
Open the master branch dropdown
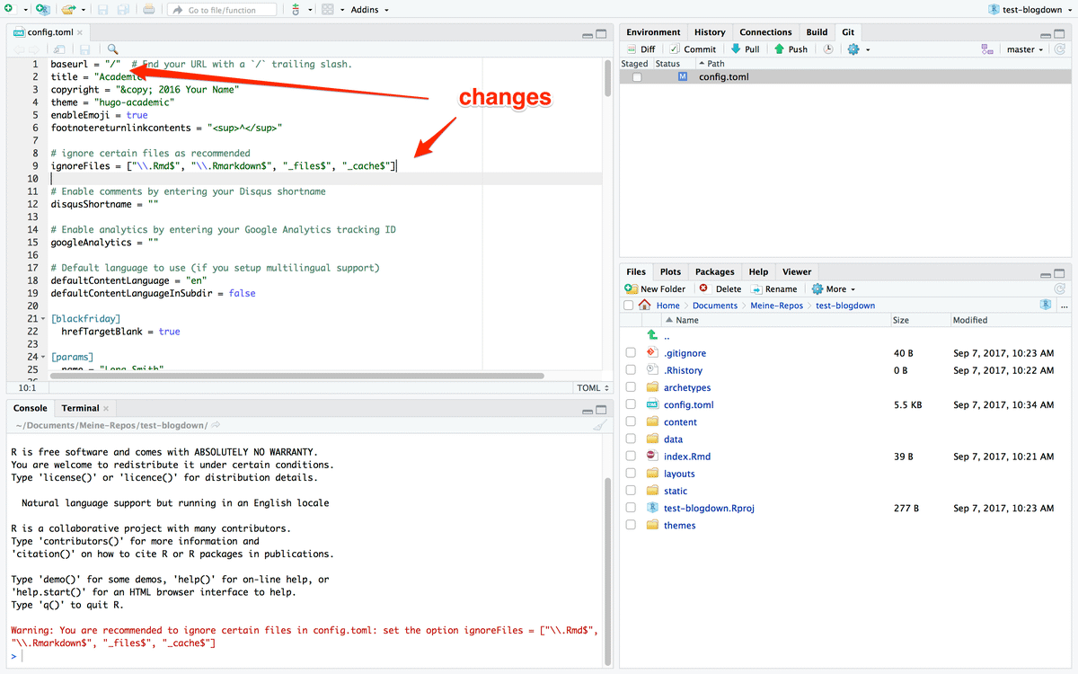[x=1024, y=49]
